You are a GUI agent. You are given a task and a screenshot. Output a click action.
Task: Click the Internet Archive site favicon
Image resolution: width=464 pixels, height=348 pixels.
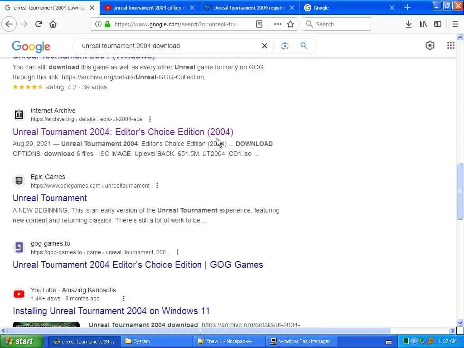coord(19,115)
